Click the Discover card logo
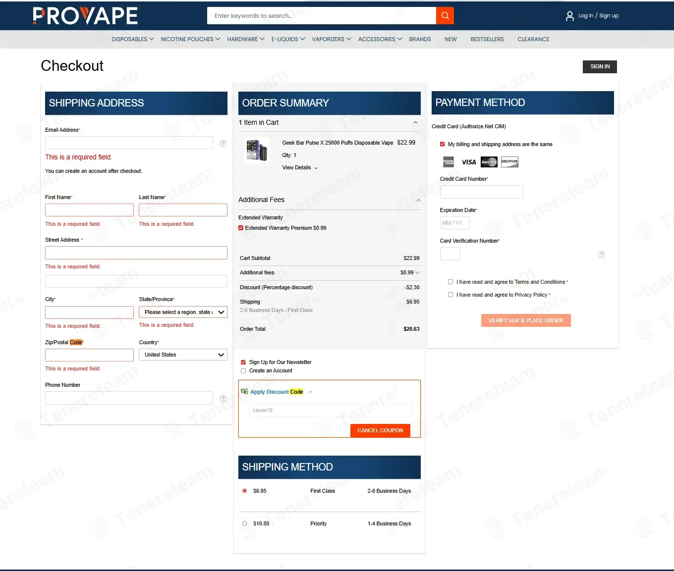 pos(509,162)
